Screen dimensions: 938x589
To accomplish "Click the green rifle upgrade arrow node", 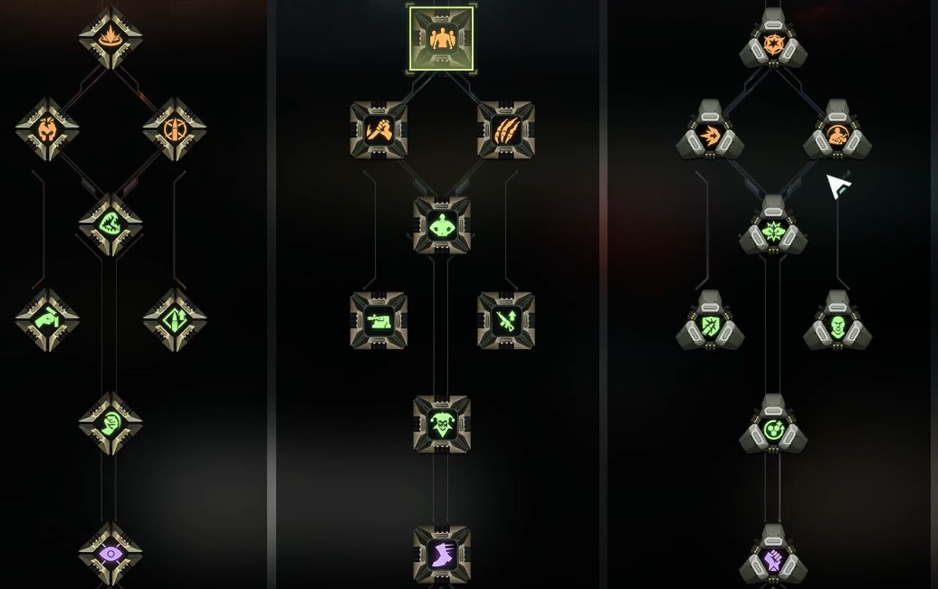I will click(506, 320).
